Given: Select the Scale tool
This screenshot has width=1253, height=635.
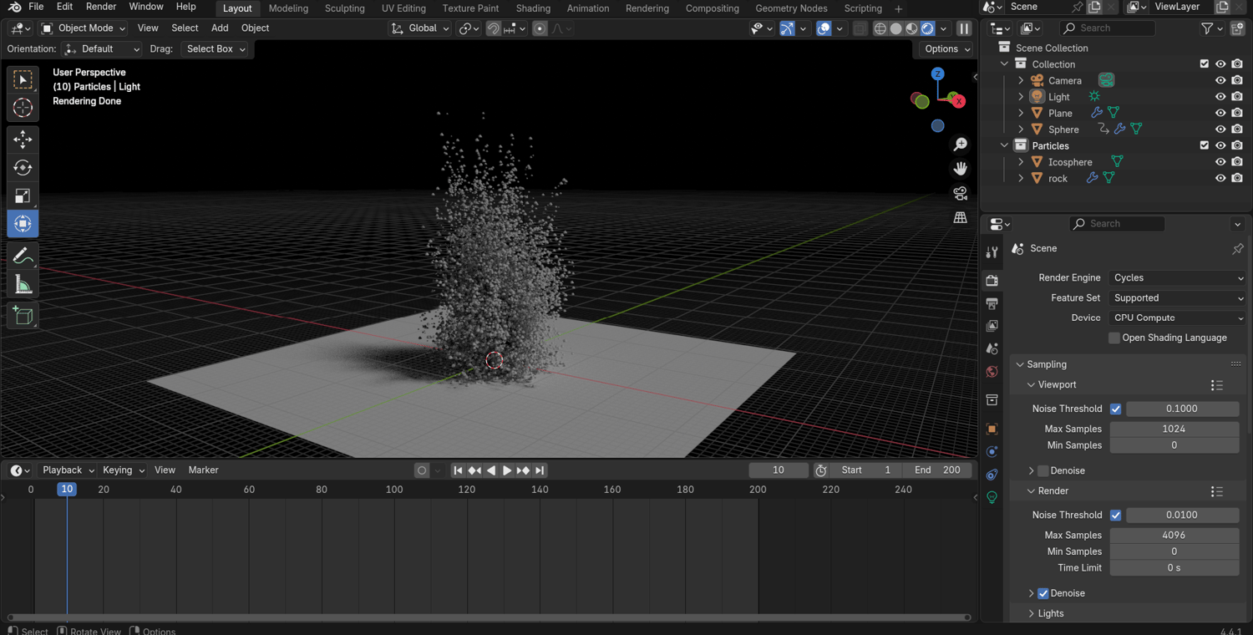Looking at the screenshot, I should coord(23,196).
